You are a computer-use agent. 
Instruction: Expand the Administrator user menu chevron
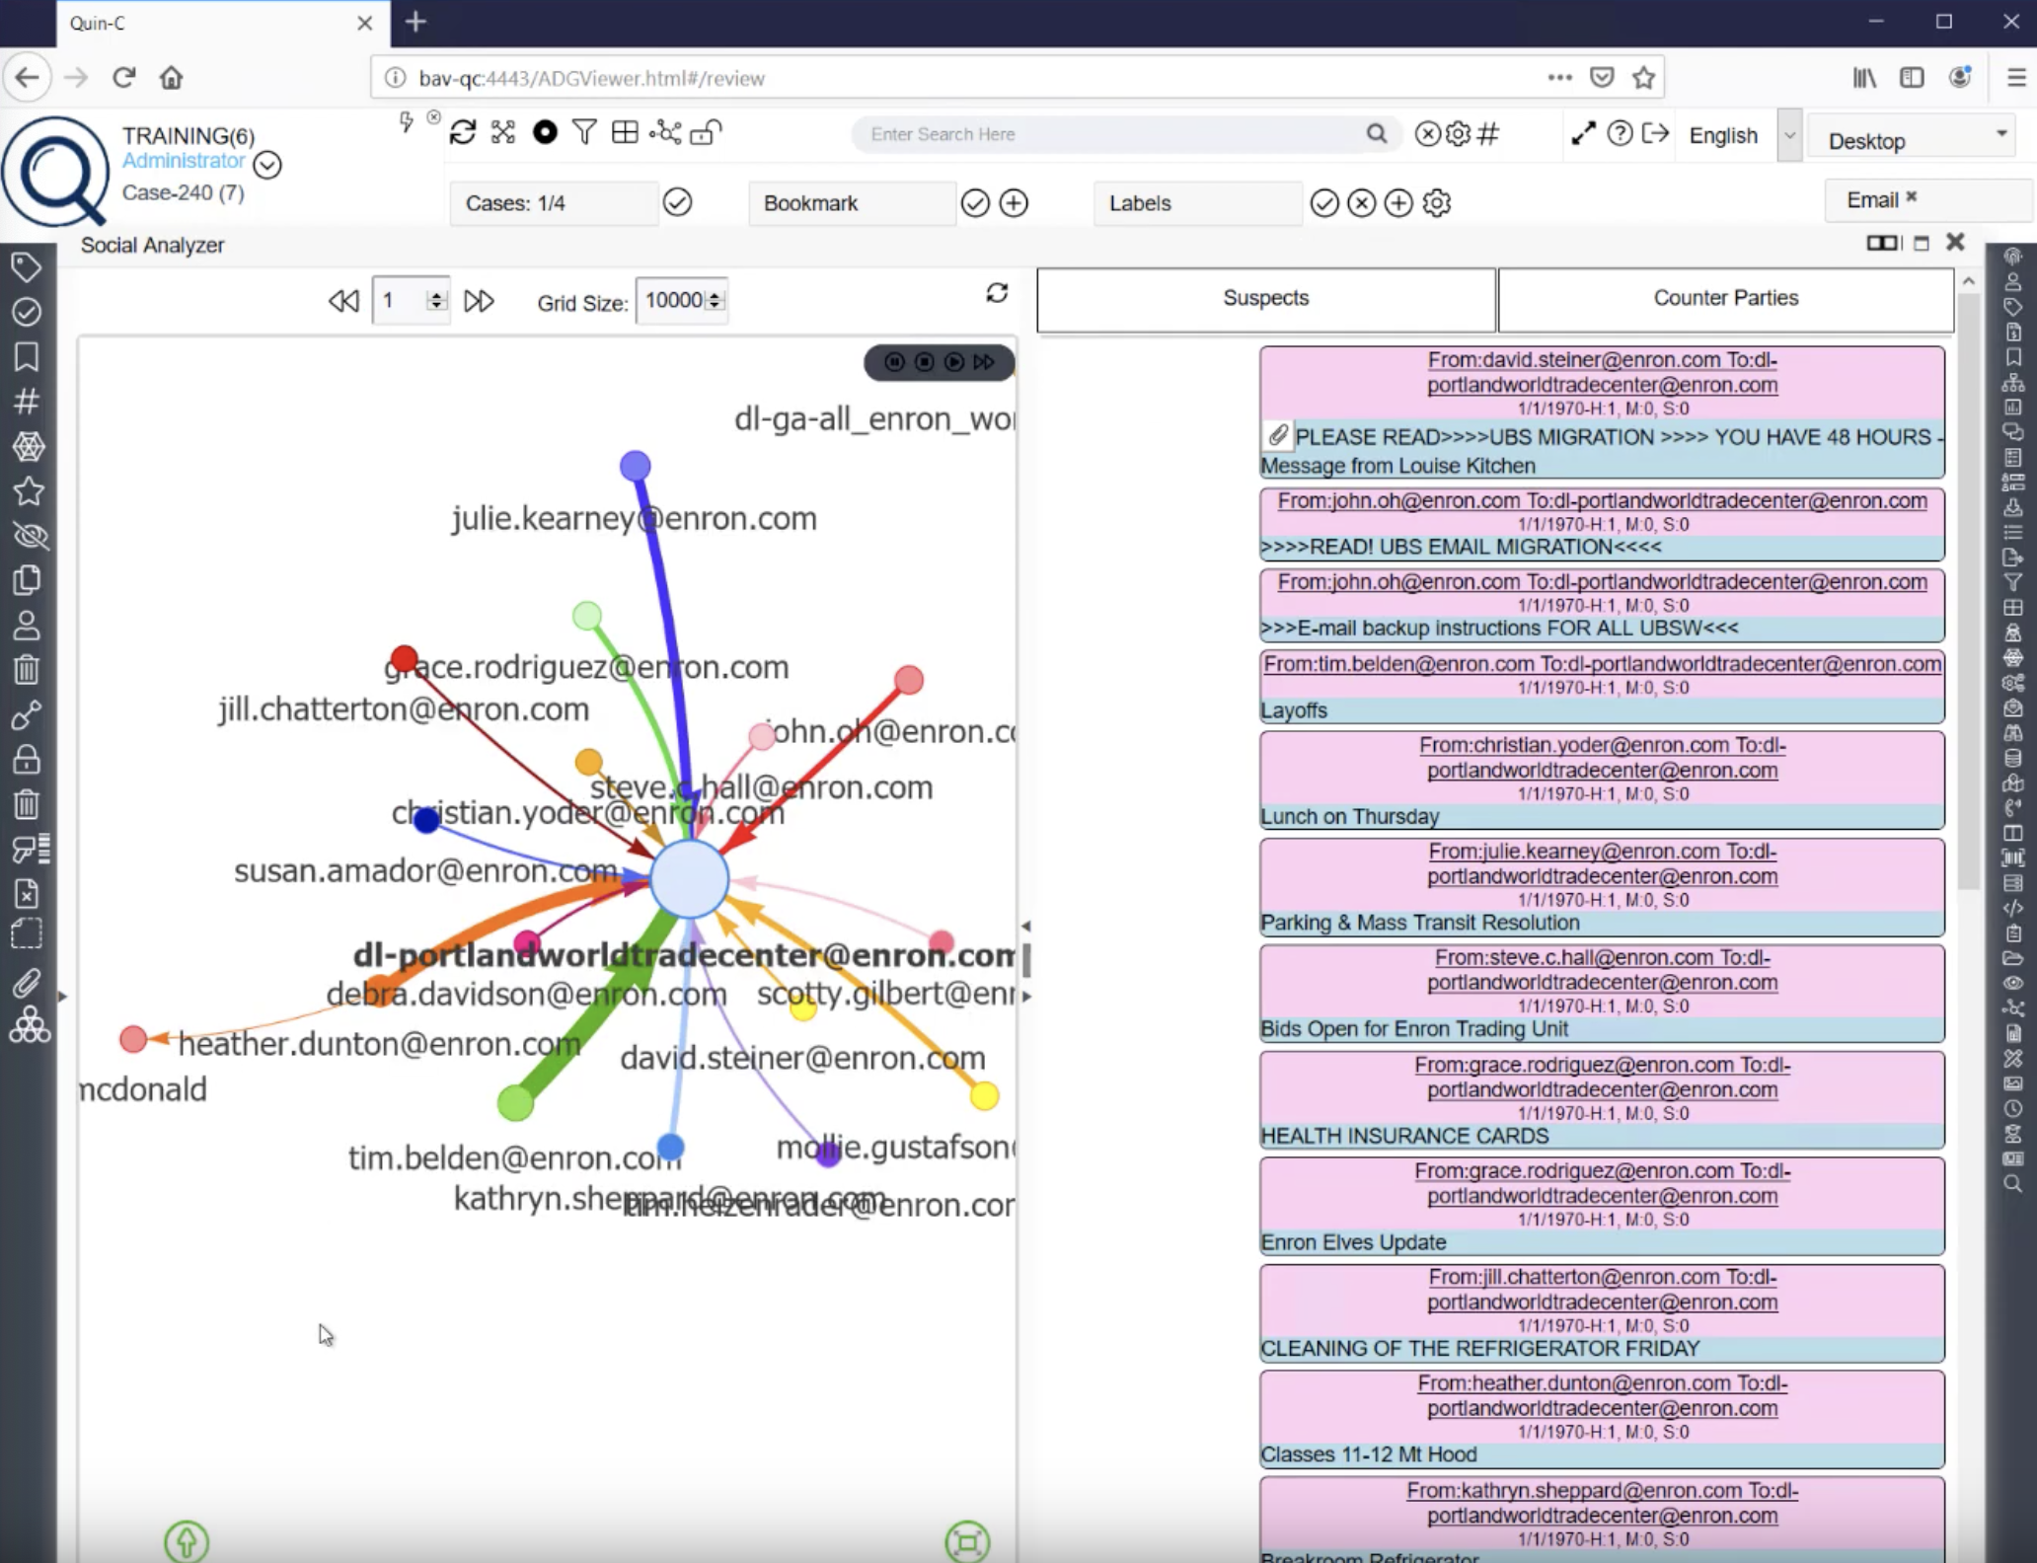click(267, 165)
